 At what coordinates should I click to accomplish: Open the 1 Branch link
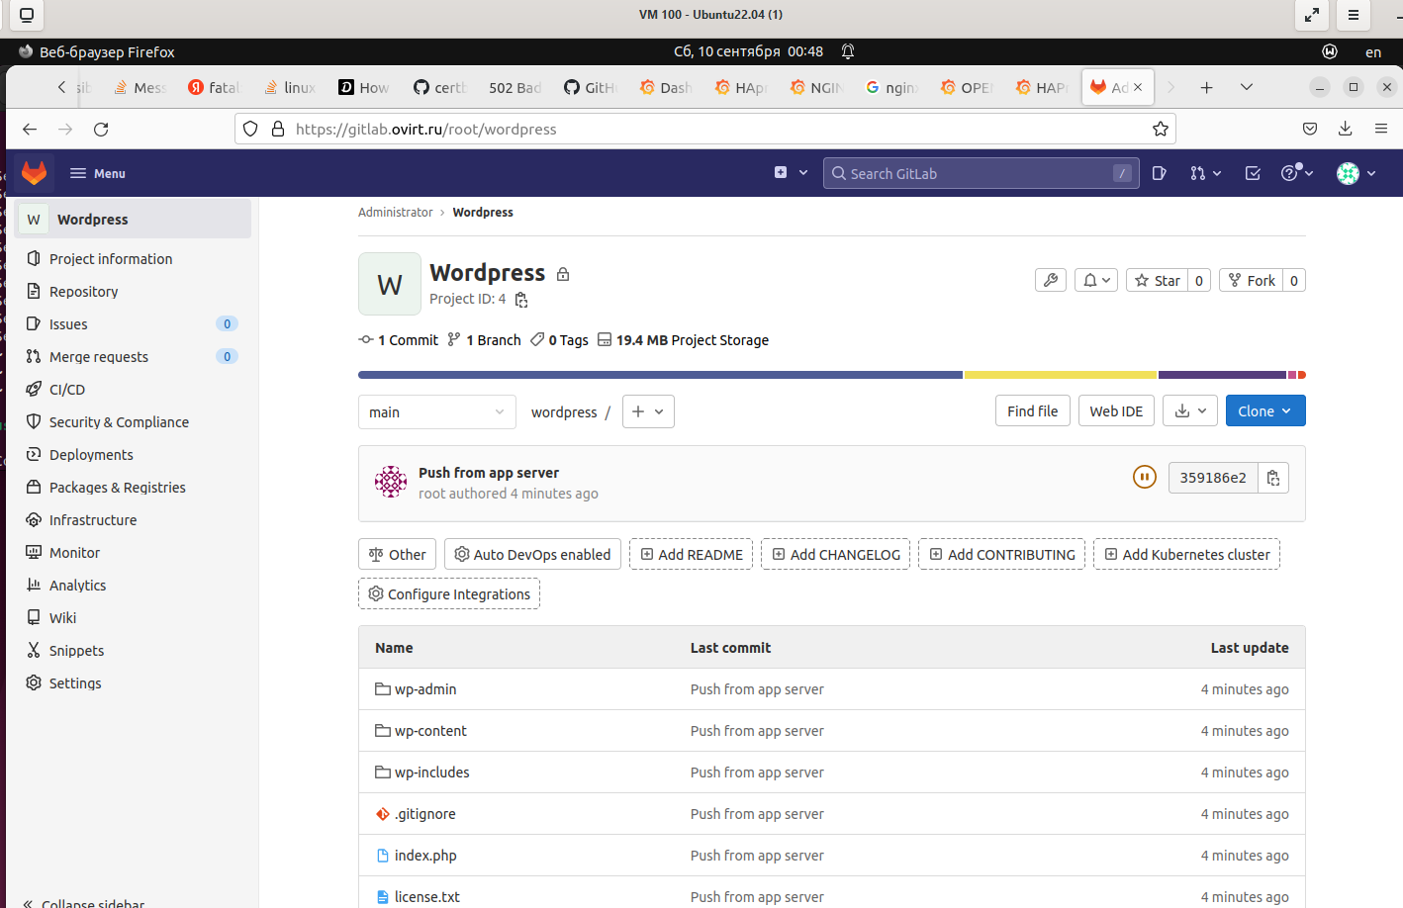(484, 340)
